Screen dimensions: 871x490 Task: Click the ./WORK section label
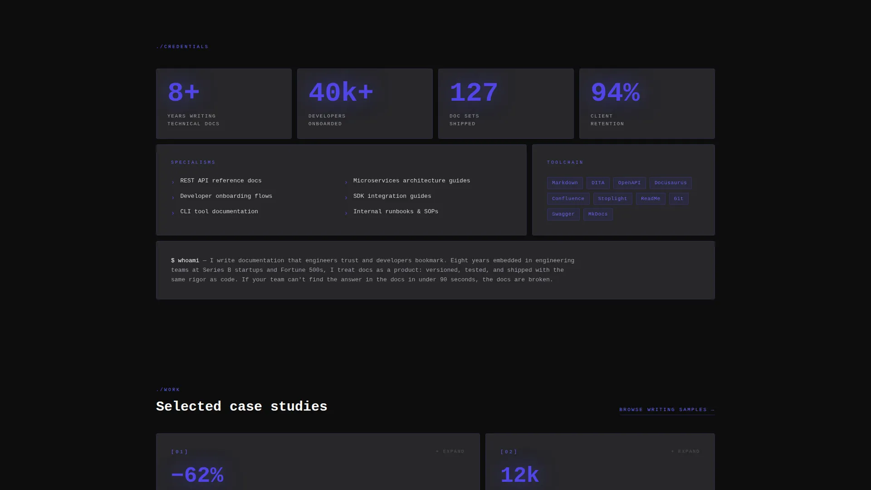tap(168, 390)
